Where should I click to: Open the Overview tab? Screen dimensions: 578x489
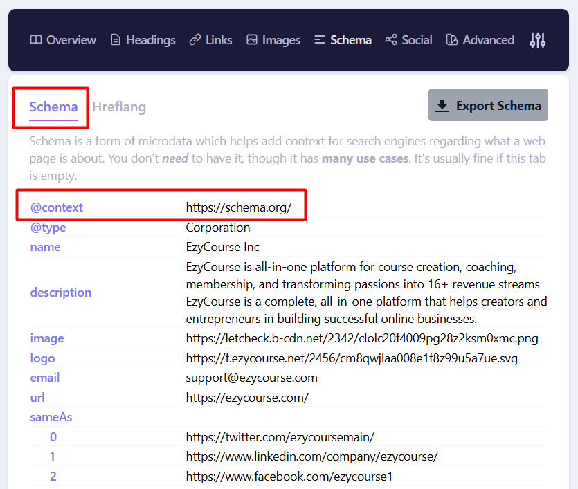(63, 39)
